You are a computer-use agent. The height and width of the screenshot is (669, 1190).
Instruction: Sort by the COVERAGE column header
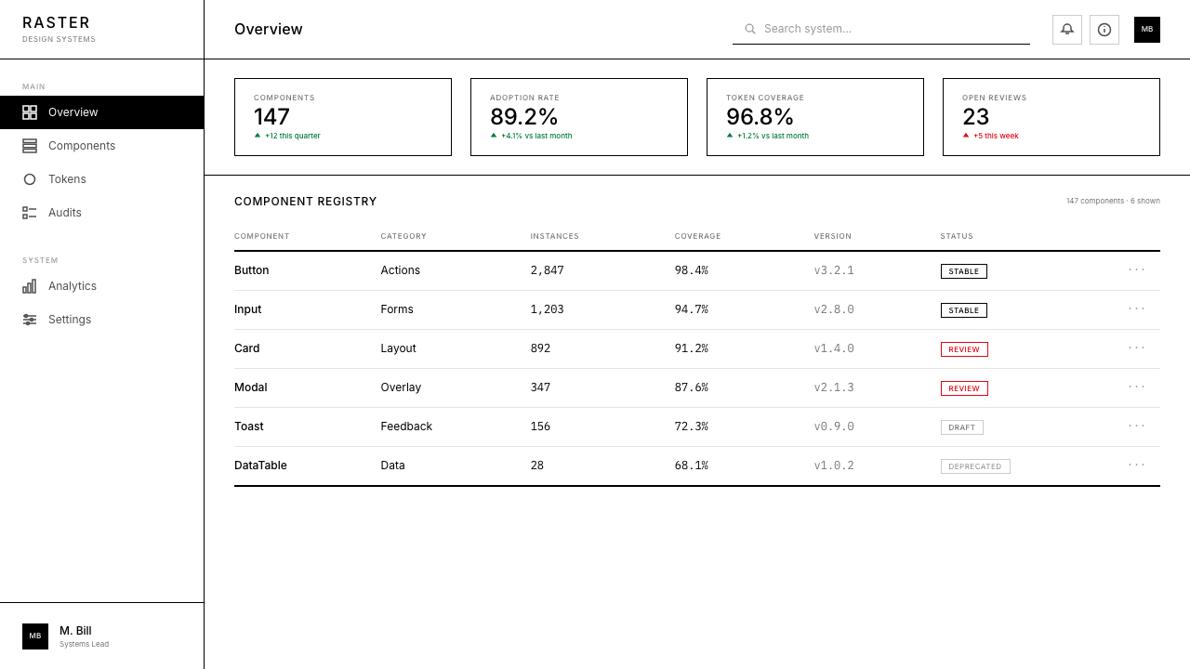coord(698,236)
